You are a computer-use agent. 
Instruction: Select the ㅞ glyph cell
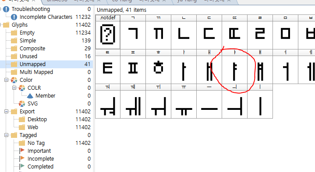pyautogui.click(x=133, y=102)
